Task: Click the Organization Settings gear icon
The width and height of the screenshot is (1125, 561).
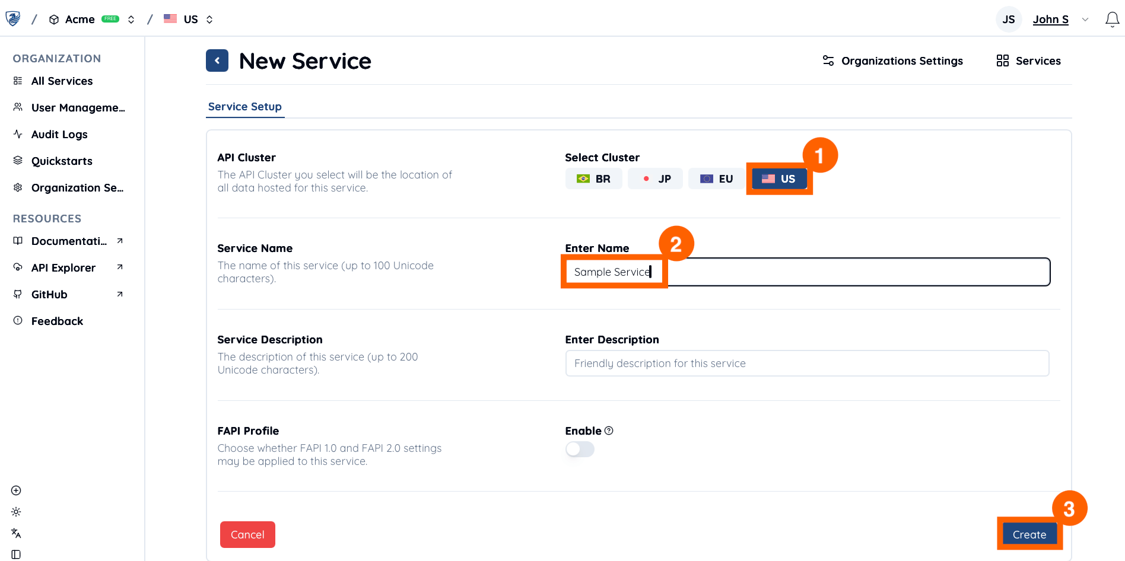Action: point(18,187)
